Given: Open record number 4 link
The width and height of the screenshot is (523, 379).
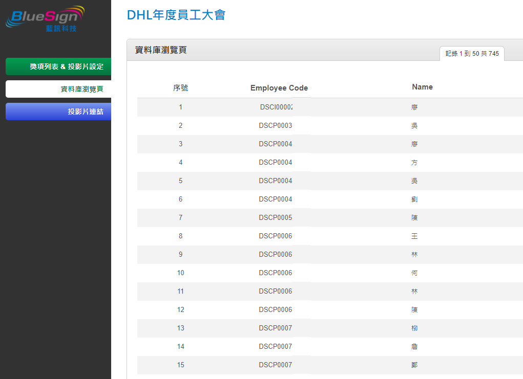Looking at the screenshot, I should (180, 162).
